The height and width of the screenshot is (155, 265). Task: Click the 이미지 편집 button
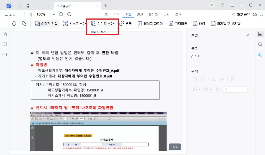(x=46, y=24)
